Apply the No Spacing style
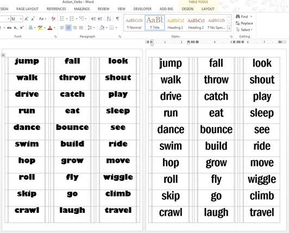The image size is (289, 233). (216, 23)
